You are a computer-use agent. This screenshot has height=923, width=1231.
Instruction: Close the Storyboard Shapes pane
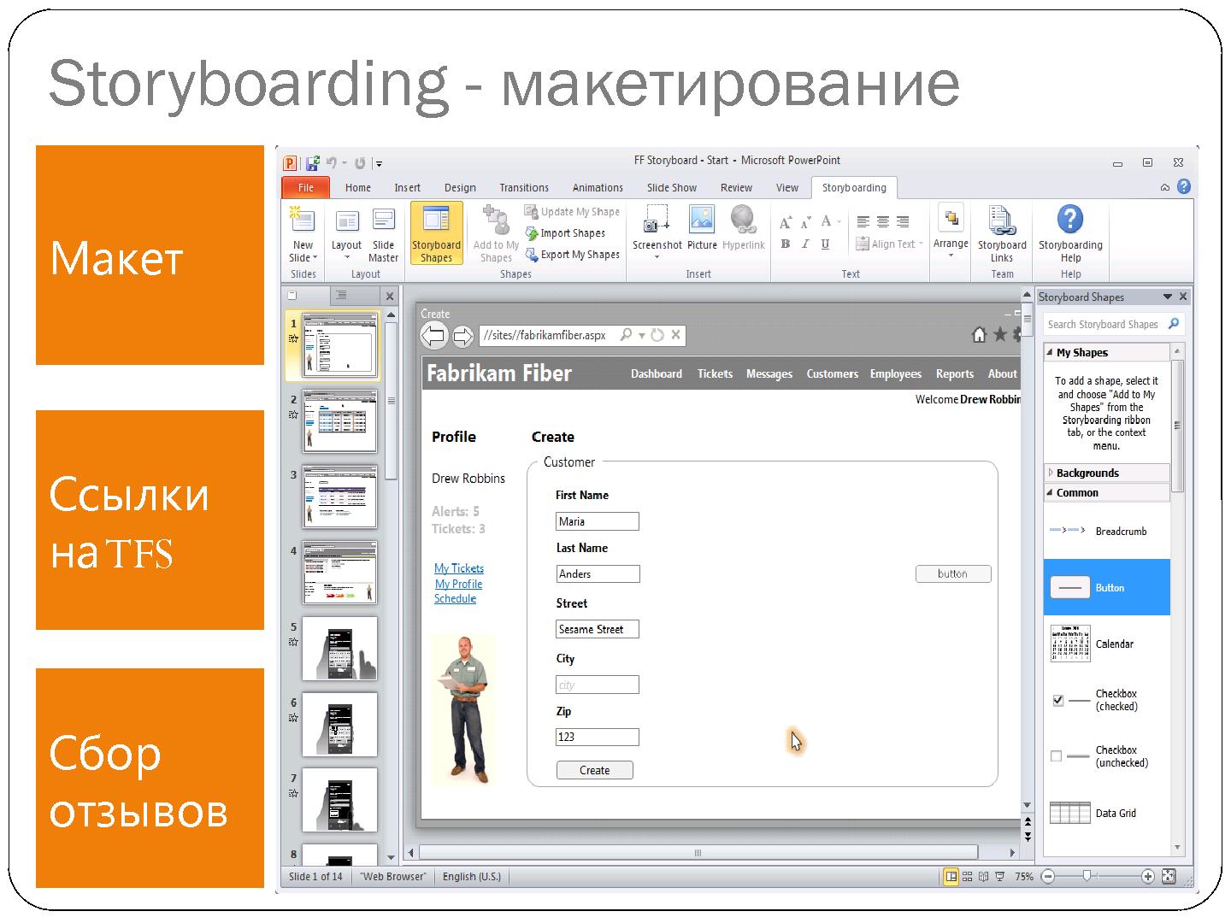click(1183, 297)
